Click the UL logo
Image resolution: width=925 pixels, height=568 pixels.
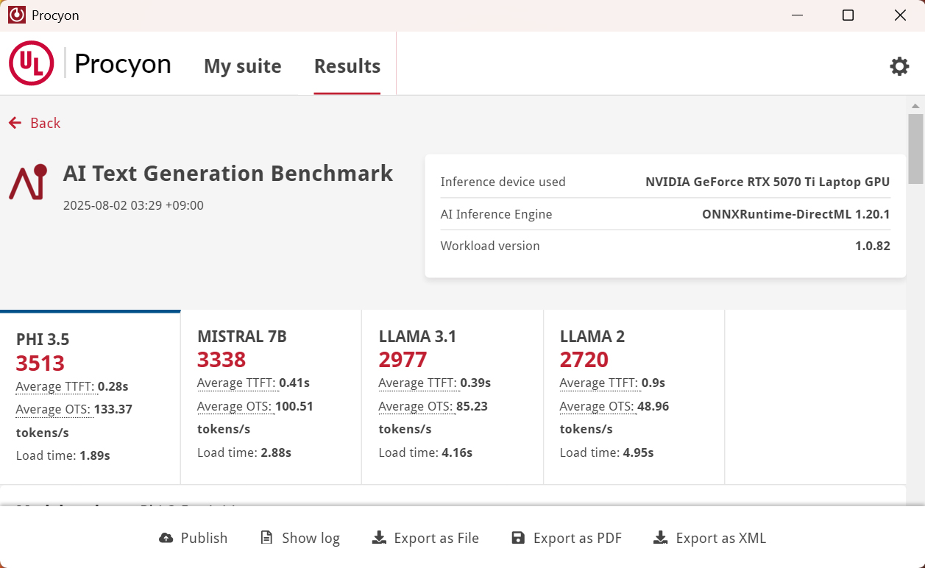click(31, 63)
